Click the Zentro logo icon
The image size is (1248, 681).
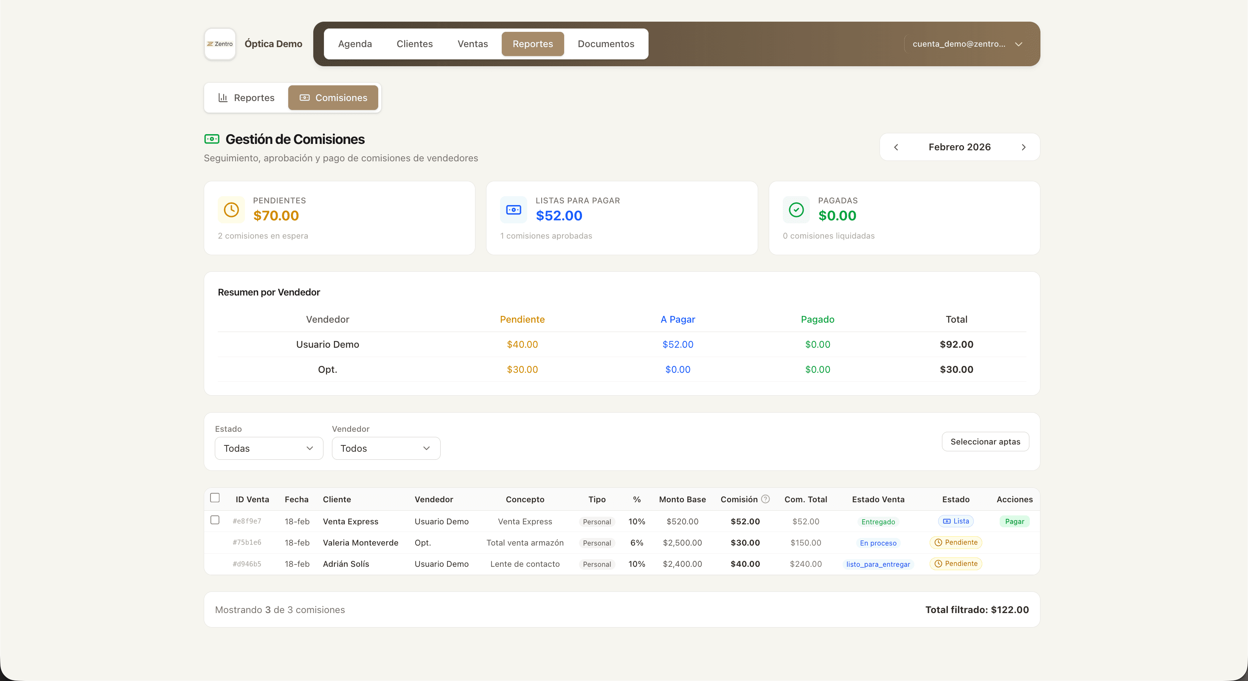pos(220,44)
